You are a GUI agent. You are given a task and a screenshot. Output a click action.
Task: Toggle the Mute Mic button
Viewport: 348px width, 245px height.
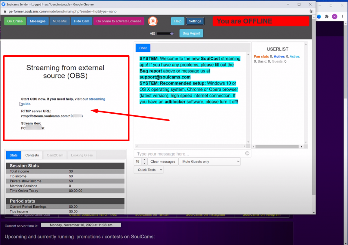(x=59, y=21)
